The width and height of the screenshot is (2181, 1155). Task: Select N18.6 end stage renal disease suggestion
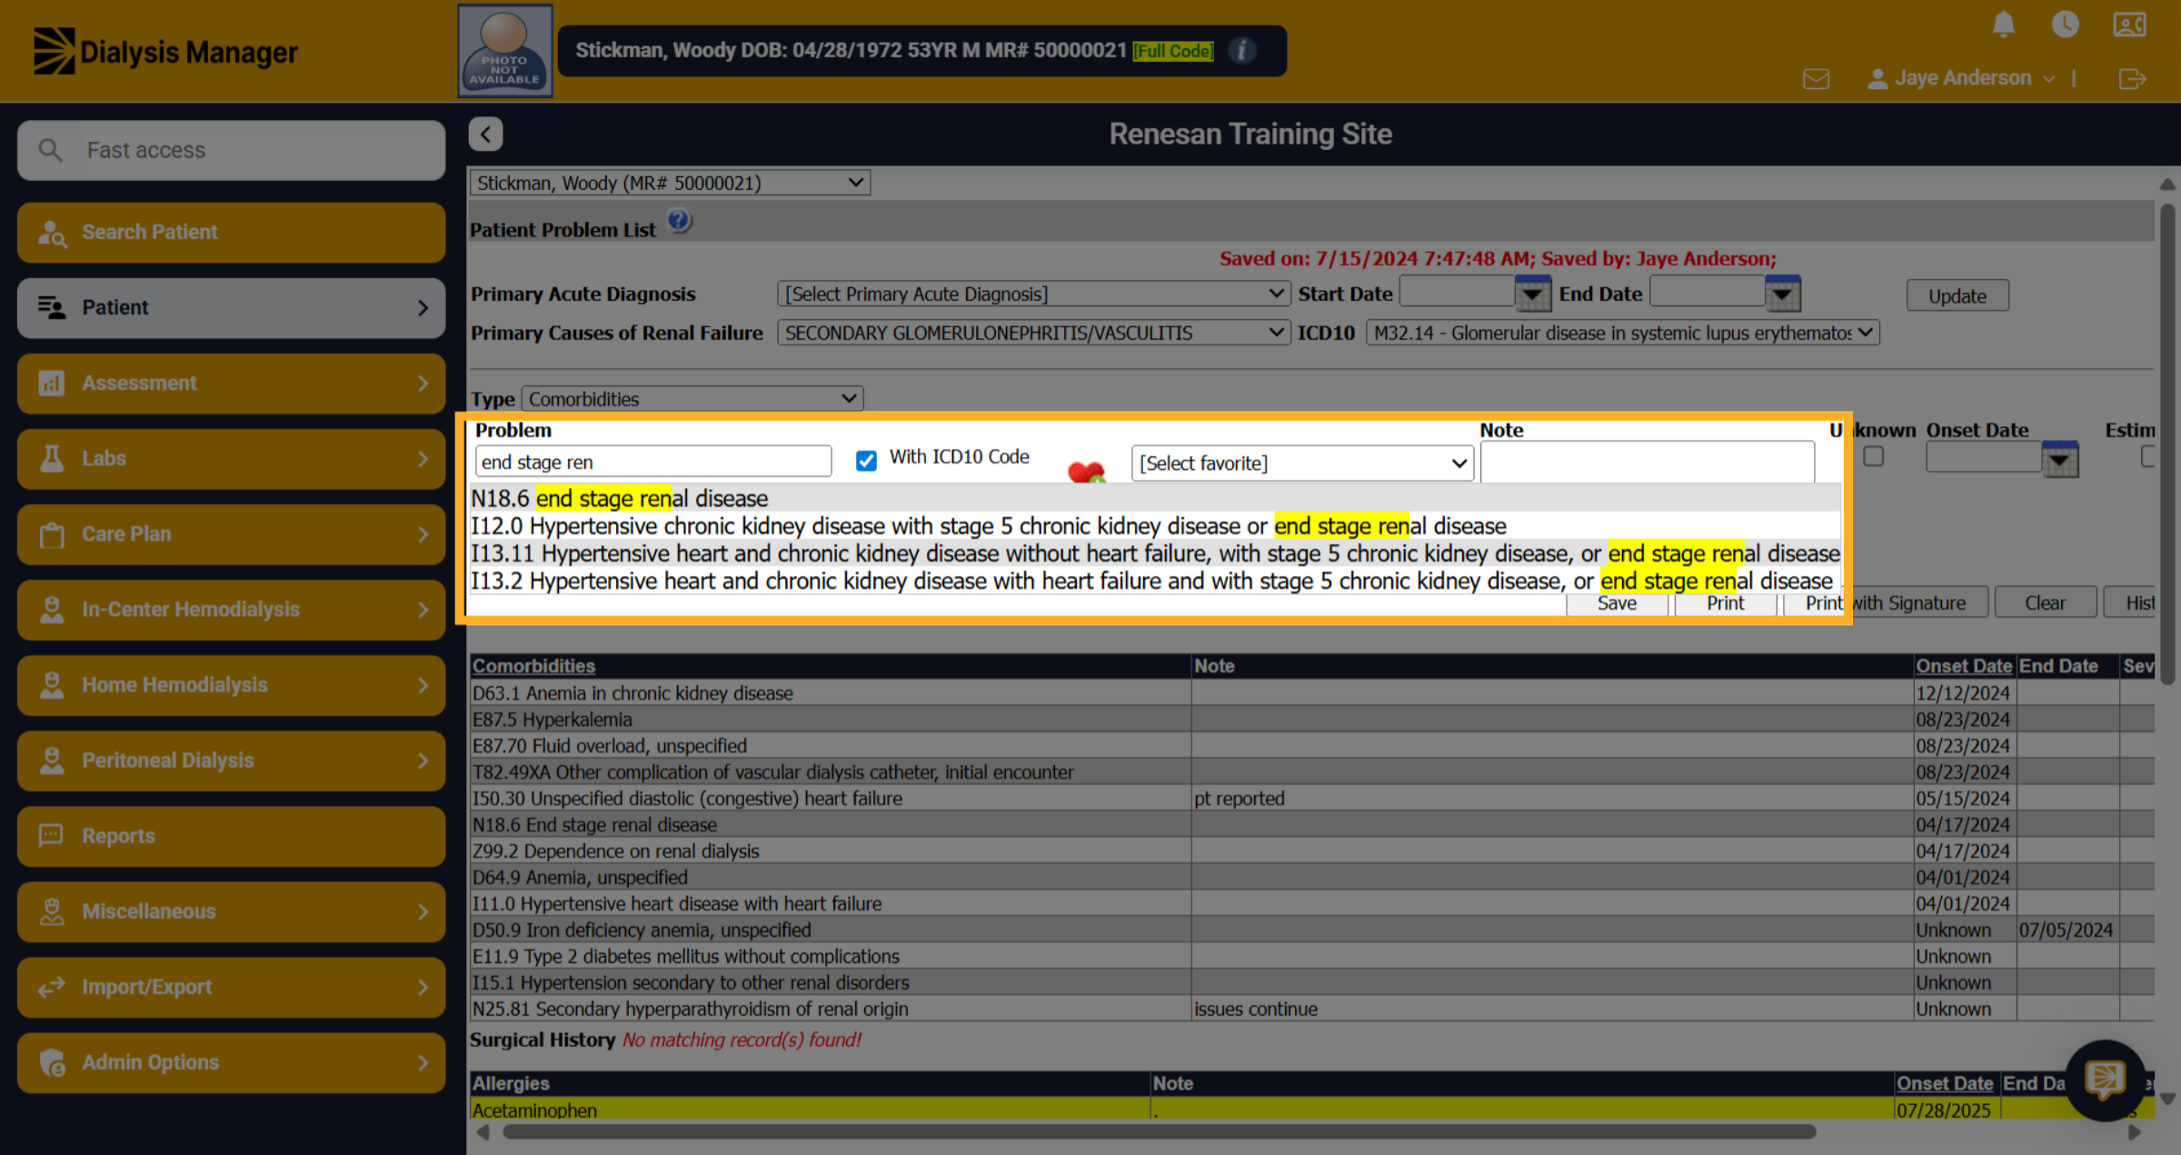(1154, 498)
